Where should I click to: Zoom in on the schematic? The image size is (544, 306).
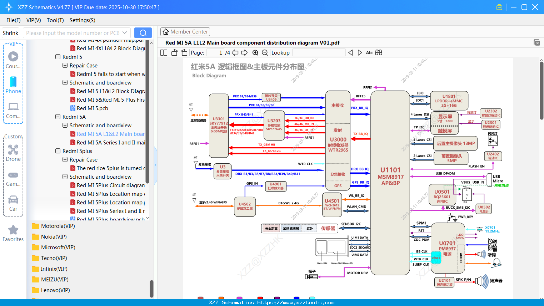(x=255, y=52)
